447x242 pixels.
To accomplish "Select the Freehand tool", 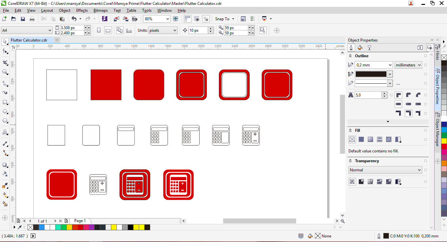I will [5, 83].
